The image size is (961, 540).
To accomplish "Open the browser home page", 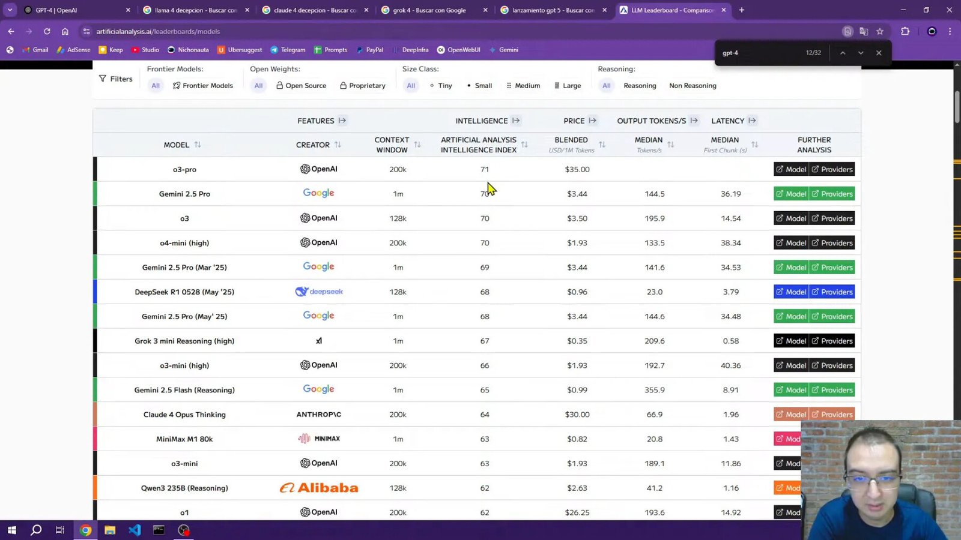I will (x=65, y=31).
